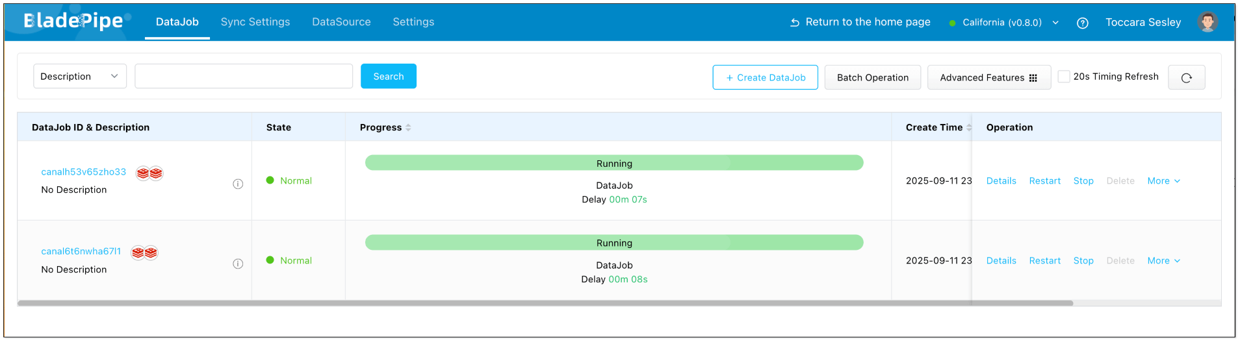Click info icon for canalh53v65zho33
This screenshot has width=1240, height=340.
[238, 184]
